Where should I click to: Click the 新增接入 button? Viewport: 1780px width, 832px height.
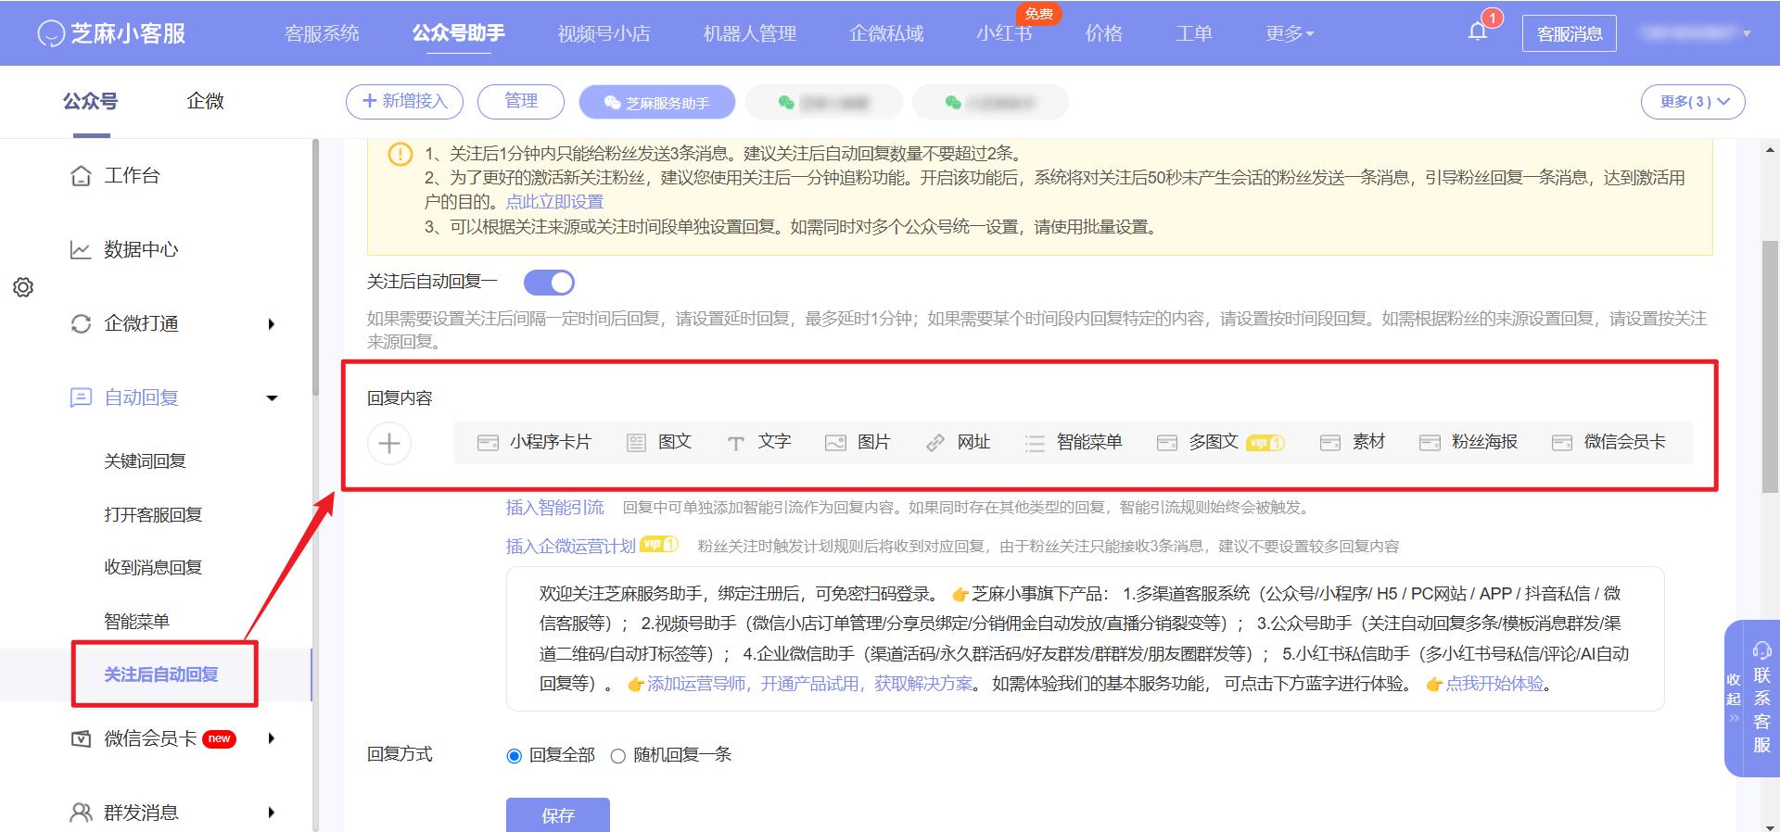click(404, 102)
